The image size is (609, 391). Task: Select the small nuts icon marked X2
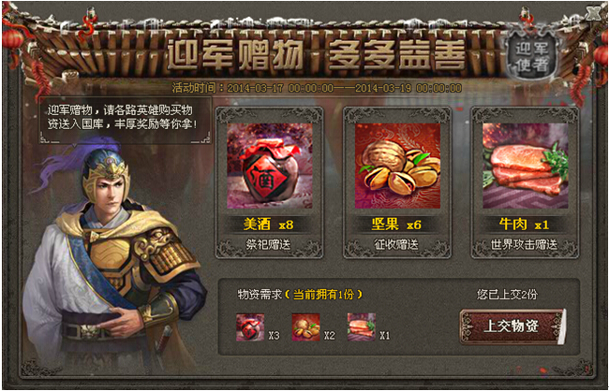coord(305,327)
